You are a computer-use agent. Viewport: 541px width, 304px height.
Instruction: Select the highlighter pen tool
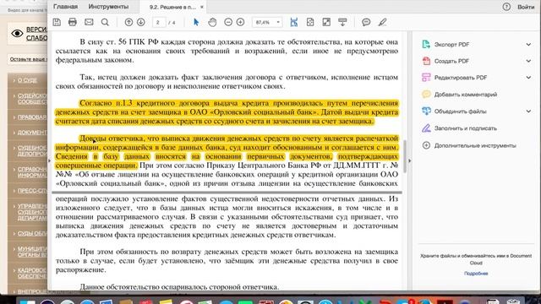[382, 23]
